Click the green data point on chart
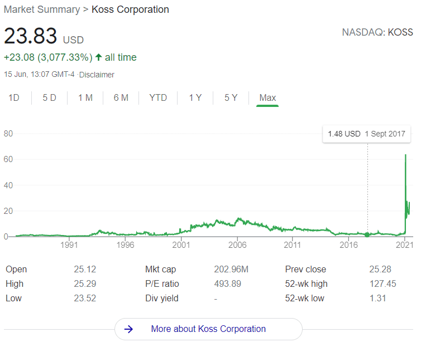Viewport: 440px width, 352px height. [x=367, y=234]
